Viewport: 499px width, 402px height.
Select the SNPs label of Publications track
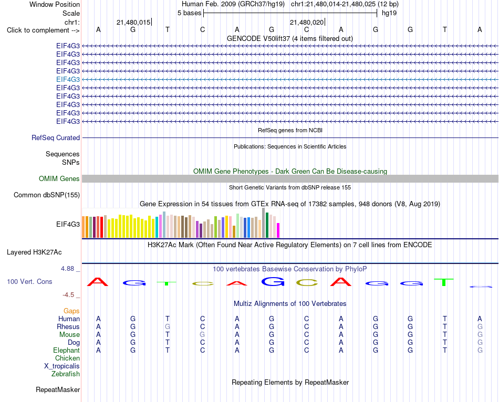(x=71, y=162)
